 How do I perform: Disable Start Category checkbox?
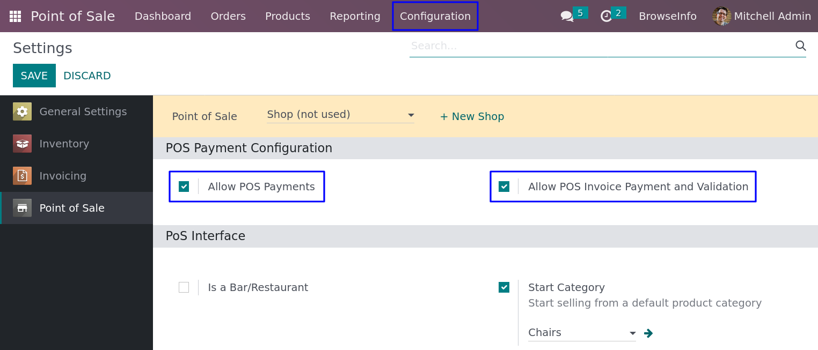[x=503, y=287]
